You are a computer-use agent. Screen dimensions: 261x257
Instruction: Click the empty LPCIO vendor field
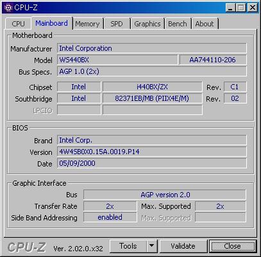point(79,110)
